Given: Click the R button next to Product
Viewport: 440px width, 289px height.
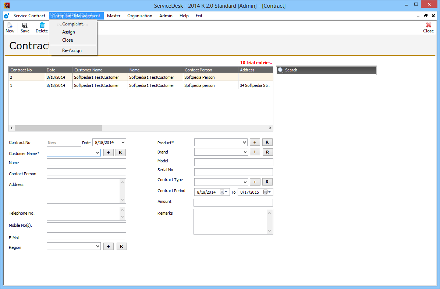Looking at the screenshot, I should pos(267,142).
